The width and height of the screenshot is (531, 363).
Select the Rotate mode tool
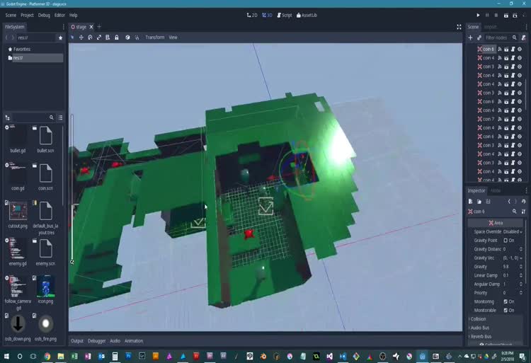coord(90,37)
